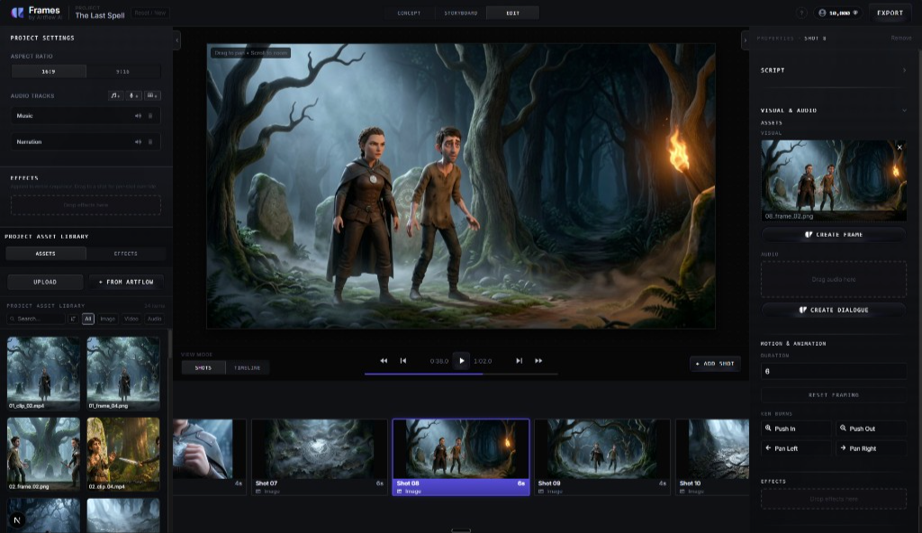Select the 16:9 aspect ratio
The image size is (922, 533).
(49, 72)
